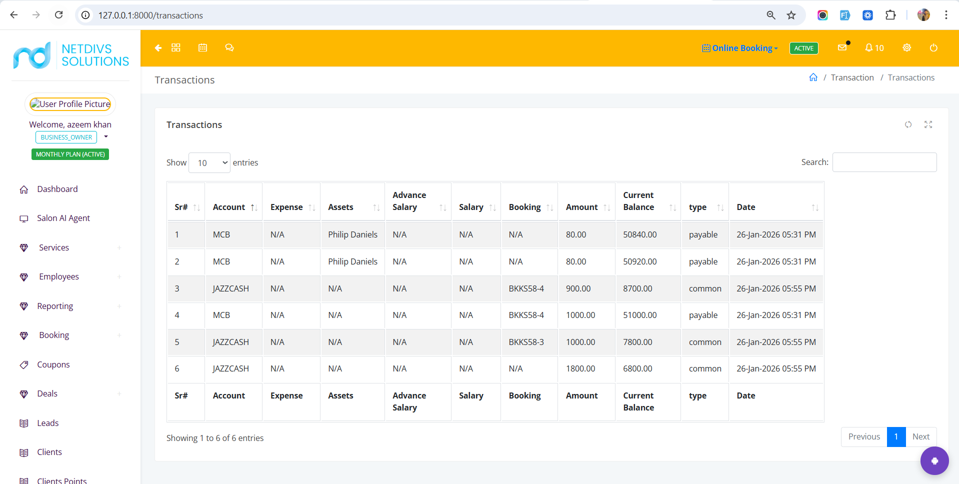Screen dimensions: 959x484
Task: Open the Online Booking dropdown
Action: click(x=740, y=48)
